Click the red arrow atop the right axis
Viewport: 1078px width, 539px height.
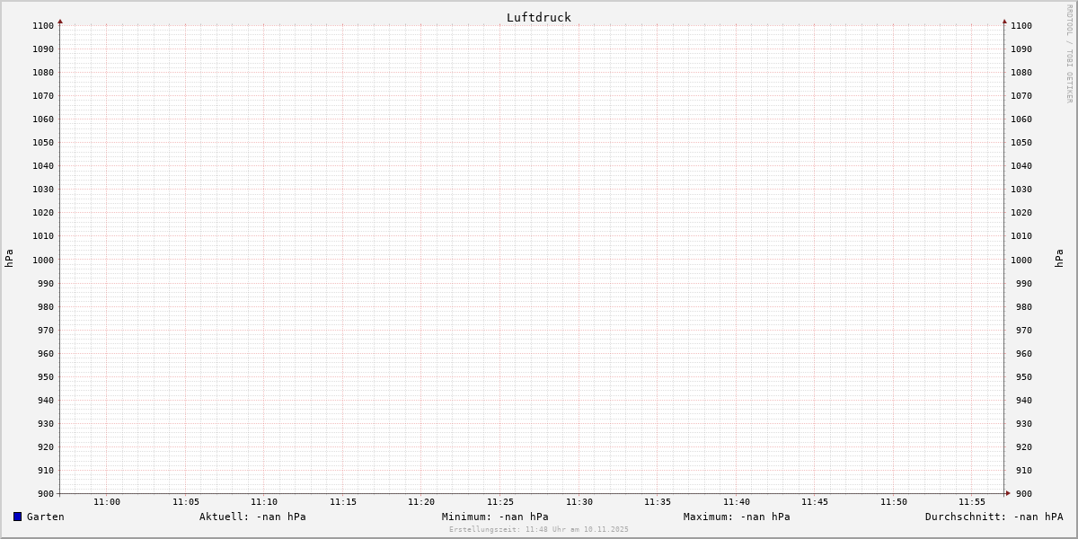tap(1004, 21)
